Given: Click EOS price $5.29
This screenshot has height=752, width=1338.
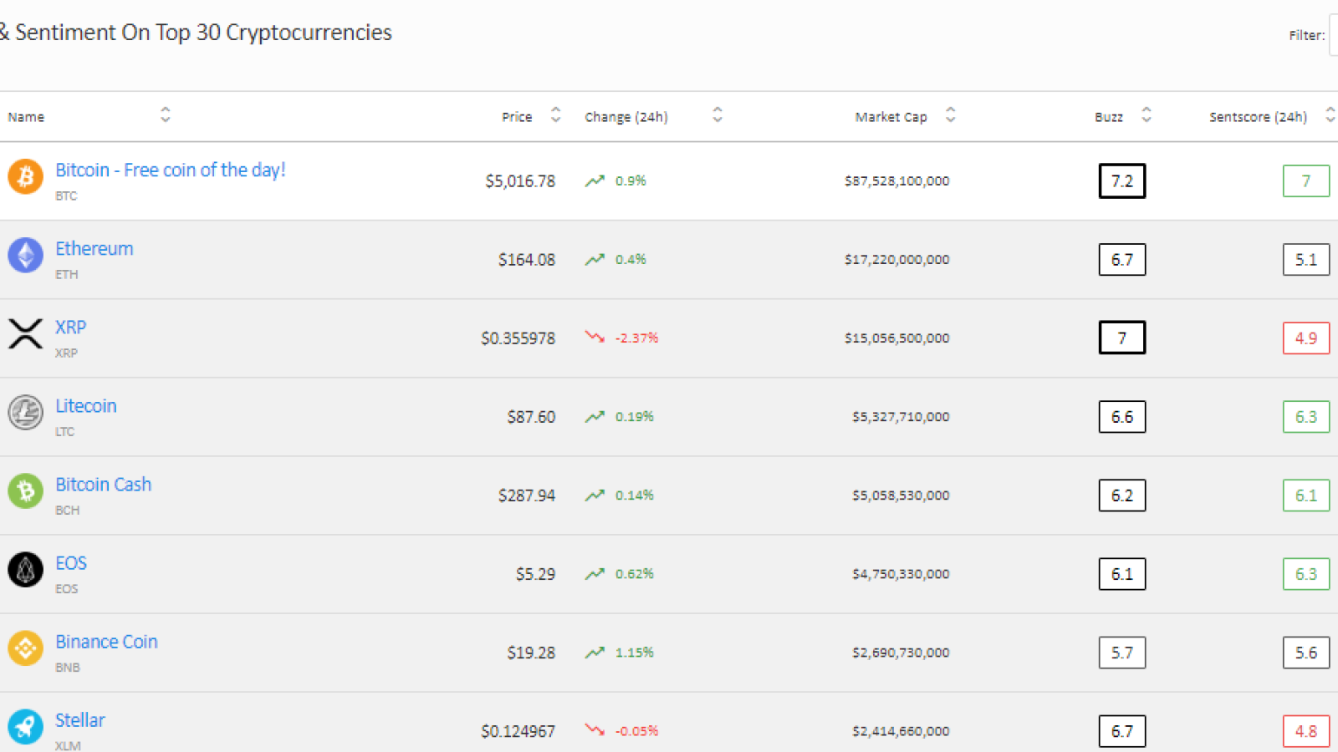Looking at the screenshot, I should pos(535,574).
